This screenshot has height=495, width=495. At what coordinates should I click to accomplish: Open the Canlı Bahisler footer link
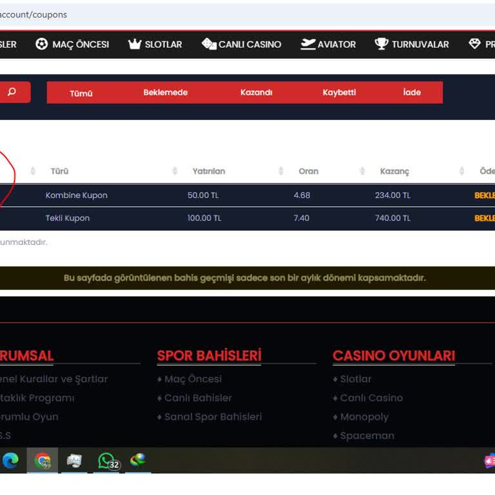click(198, 398)
